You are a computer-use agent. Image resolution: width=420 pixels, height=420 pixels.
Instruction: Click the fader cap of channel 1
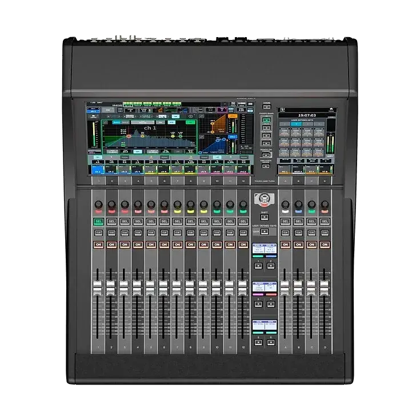[97, 288]
